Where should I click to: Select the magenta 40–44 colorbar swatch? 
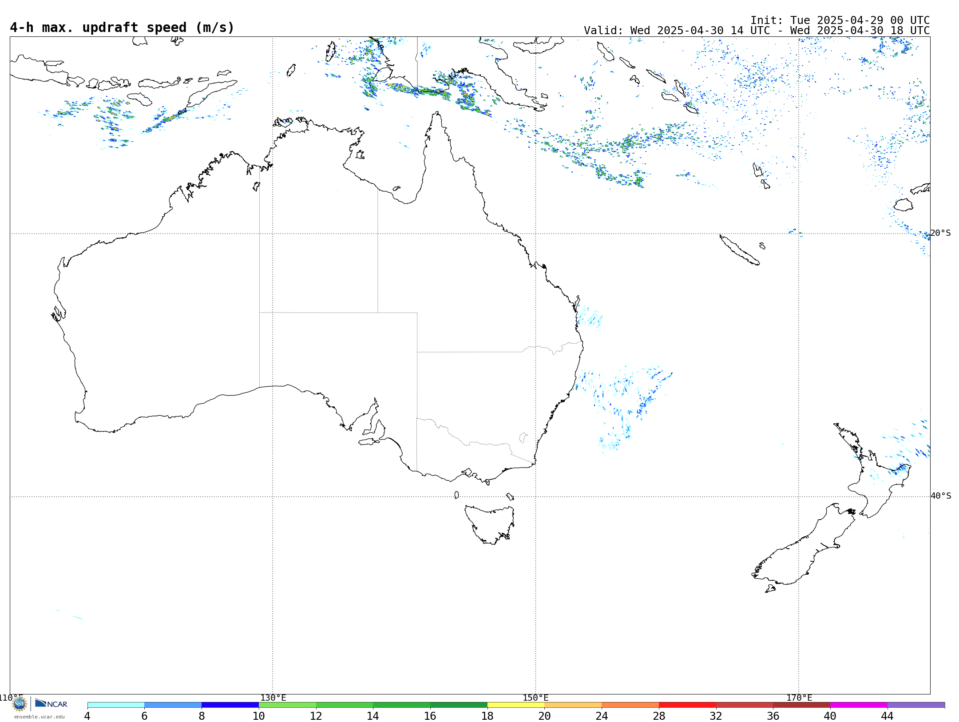click(x=859, y=705)
